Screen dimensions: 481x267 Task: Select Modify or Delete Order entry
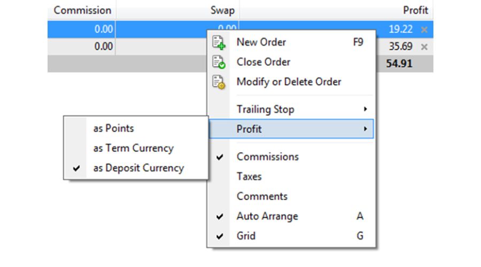(x=289, y=82)
